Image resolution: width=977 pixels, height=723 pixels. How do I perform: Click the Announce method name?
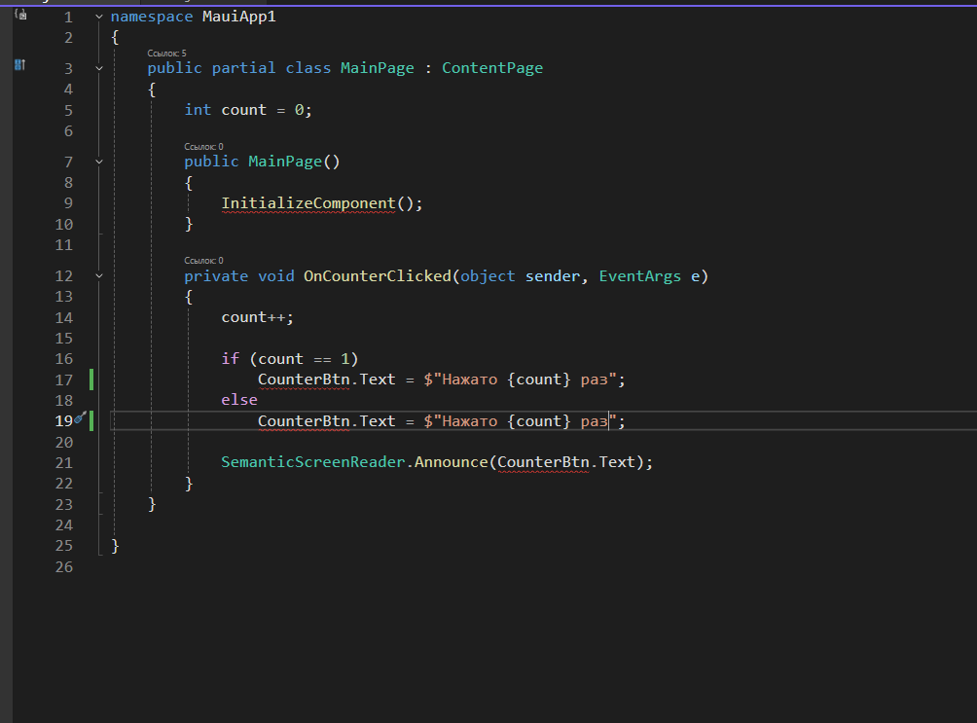(x=451, y=462)
